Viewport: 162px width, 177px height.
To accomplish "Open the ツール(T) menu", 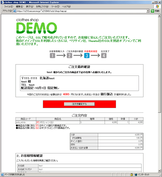I will [x=55, y=6].
